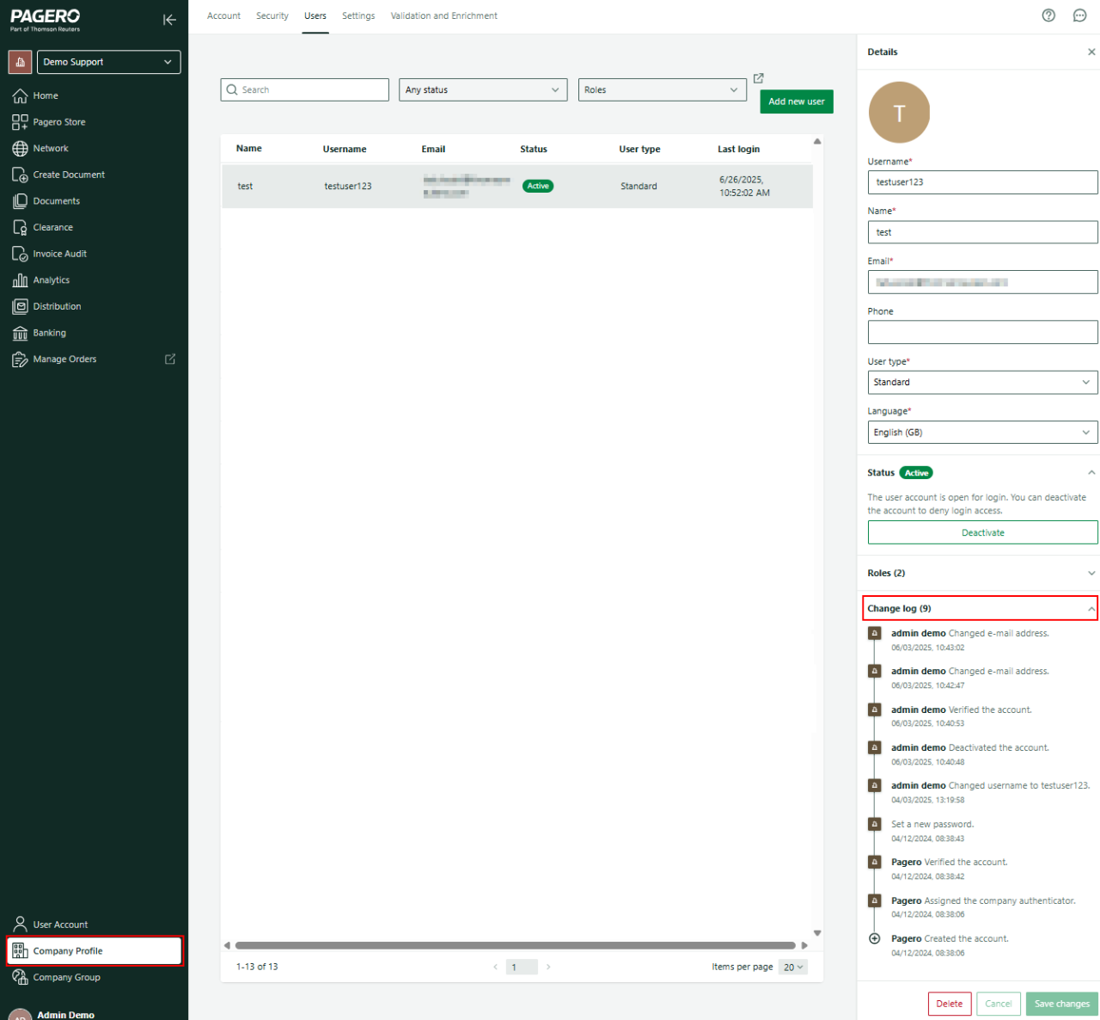This screenshot has width=1100, height=1020.
Task: Deactivate the user account
Action: pos(981,533)
